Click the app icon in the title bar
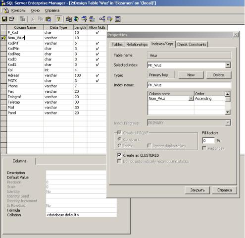This screenshot has width=245, height=238. pos(3,3)
